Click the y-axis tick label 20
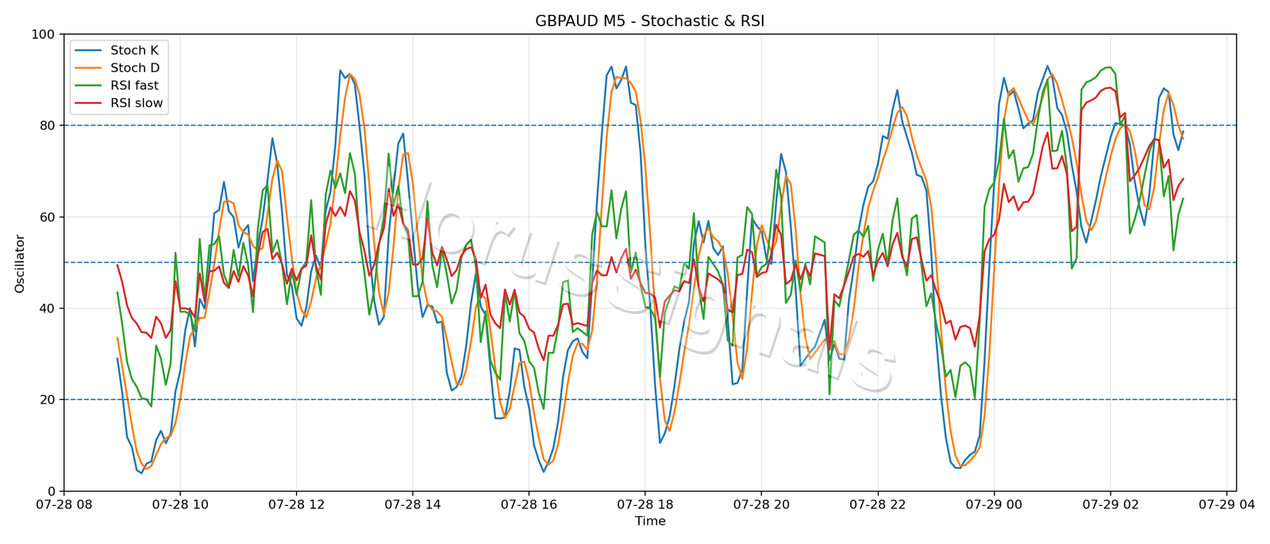 48,400
